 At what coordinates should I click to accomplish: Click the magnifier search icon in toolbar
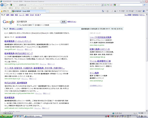pos(144,5)
